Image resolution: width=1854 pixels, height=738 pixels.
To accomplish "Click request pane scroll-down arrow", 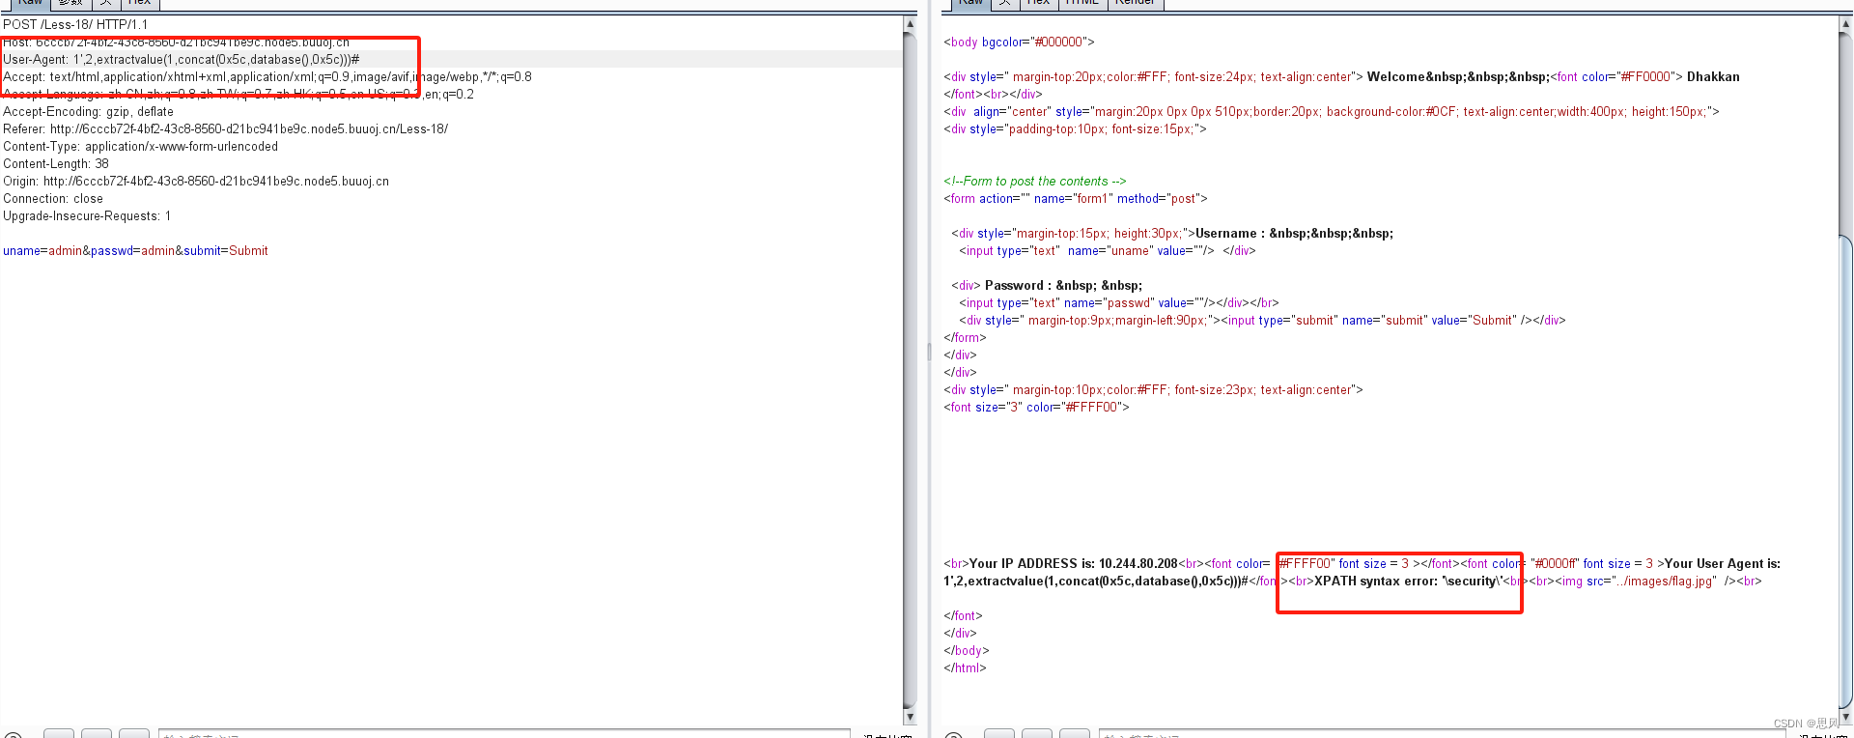I will 910,717.
